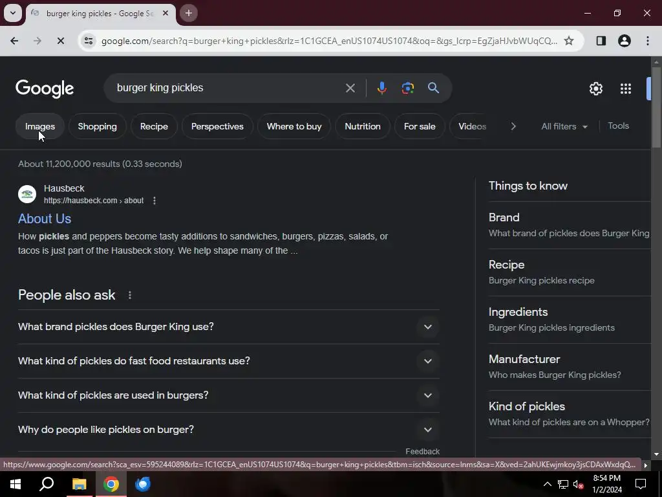The height and width of the screenshot is (497, 662).
Task: Close the burger king pickles tab
Action: 165,13
